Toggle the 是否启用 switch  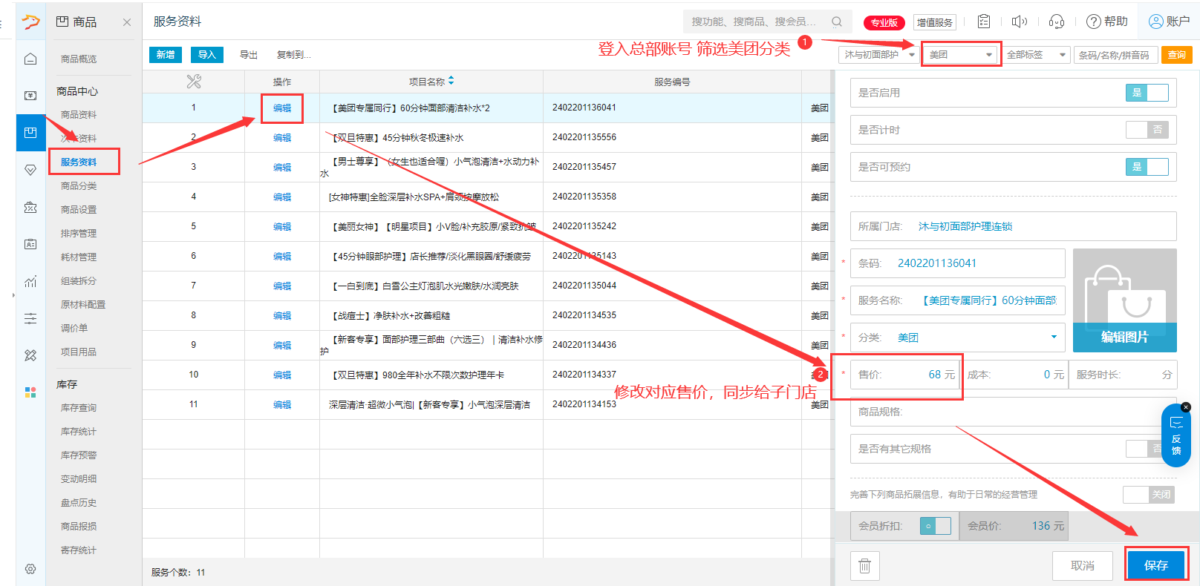1147,93
